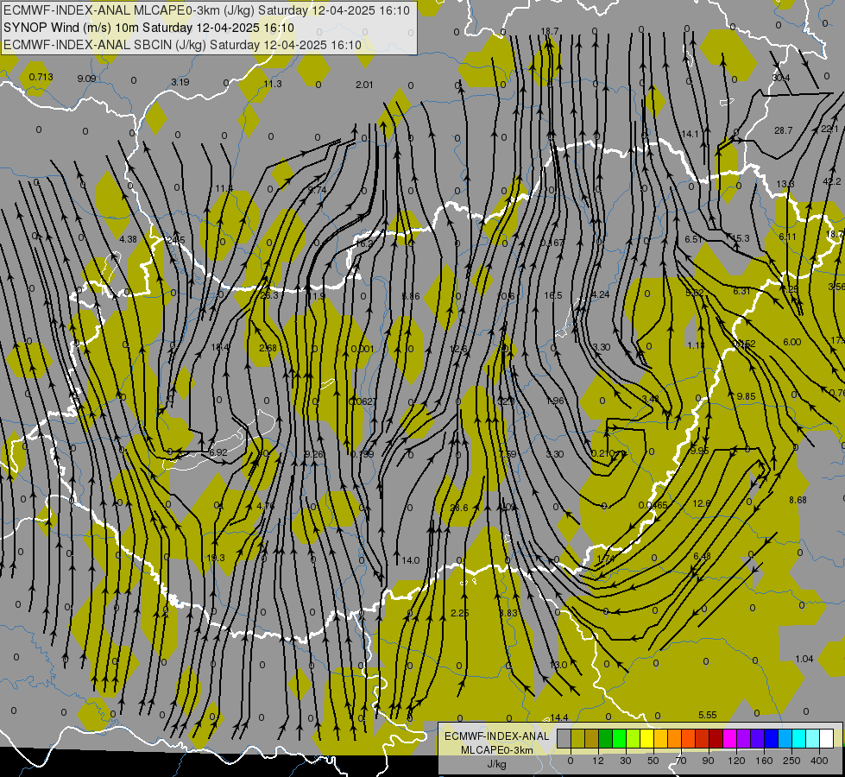This screenshot has width=845, height=777.
Task: Click the olive legend swatch right of 0
Action: (577, 739)
